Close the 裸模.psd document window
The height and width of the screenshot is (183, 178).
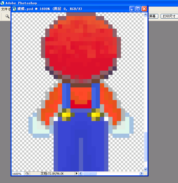click(144, 9)
